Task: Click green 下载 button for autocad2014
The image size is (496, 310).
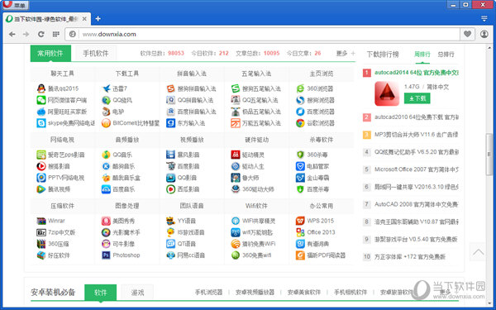Action: click(417, 98)
